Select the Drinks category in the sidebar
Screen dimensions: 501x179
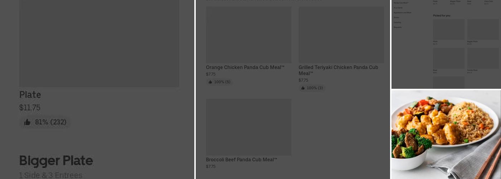tap(396, 18)
